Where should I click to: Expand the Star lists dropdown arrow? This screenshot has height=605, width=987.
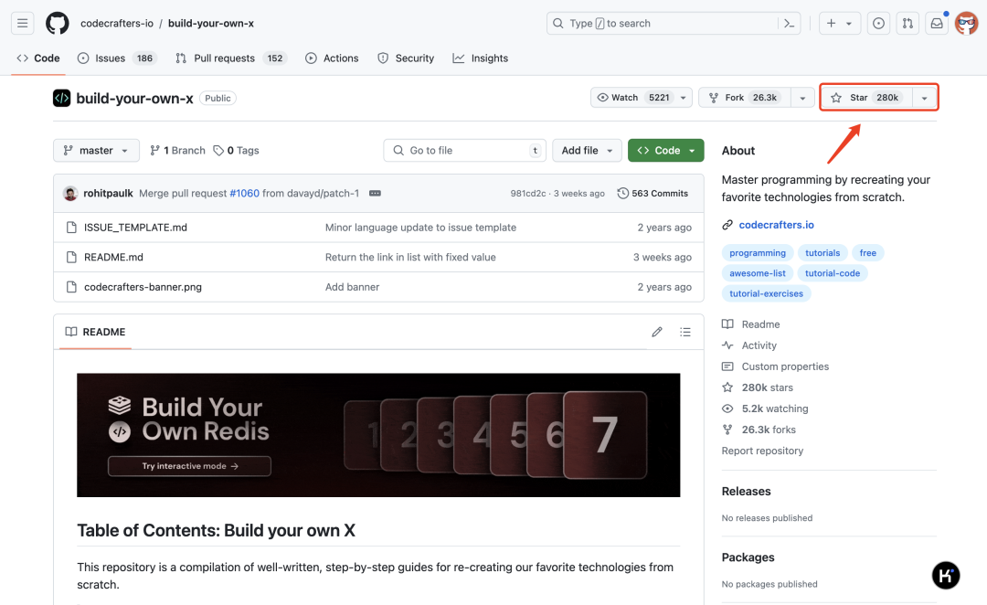(924, 98)
